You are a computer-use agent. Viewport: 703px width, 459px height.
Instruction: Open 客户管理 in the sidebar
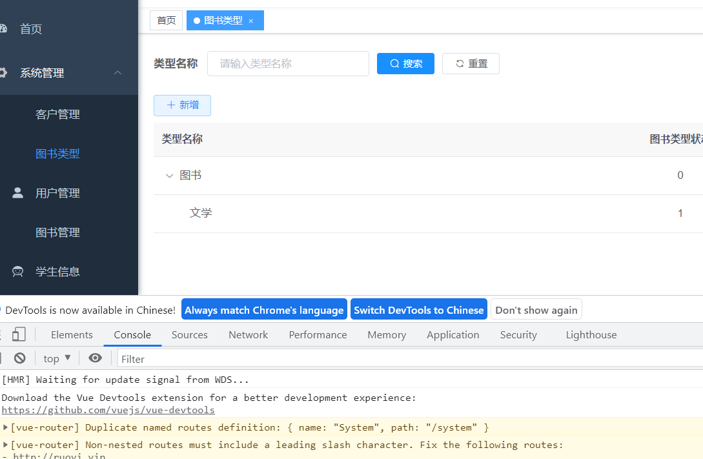click(57, 114)
